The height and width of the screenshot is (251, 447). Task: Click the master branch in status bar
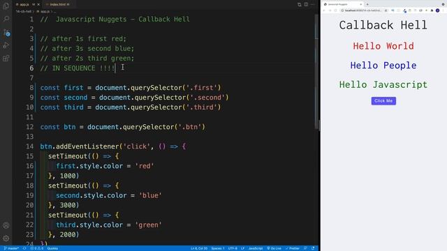point(11,248)
